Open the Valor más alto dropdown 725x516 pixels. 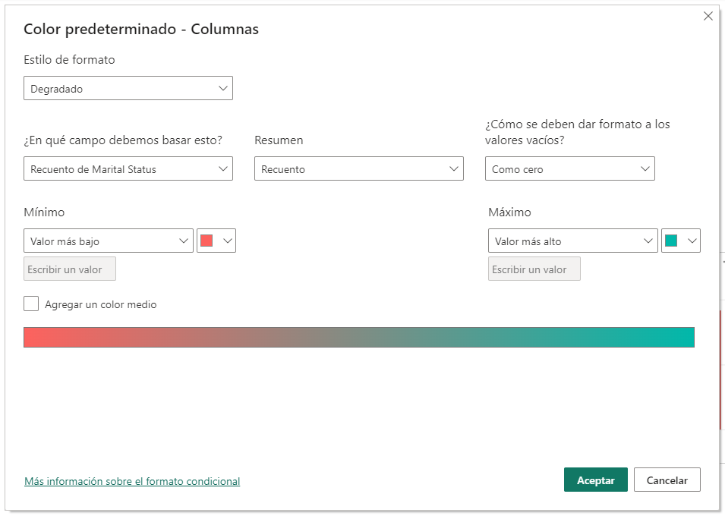pyautogui.click(x=572, y=241)
